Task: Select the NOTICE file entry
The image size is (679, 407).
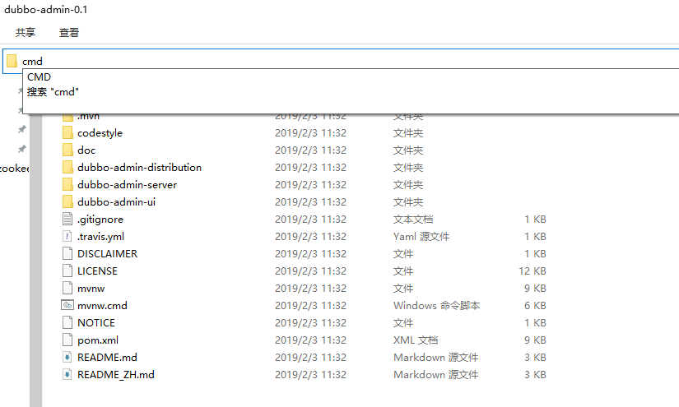Action: point(96,323)
